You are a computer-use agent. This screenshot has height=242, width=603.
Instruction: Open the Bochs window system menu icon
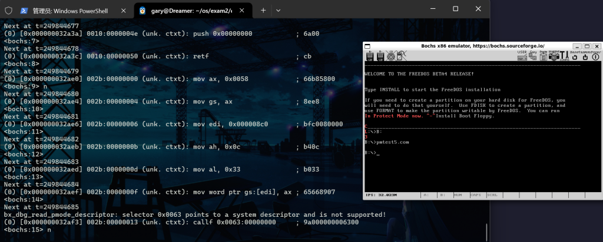point(368,46)
